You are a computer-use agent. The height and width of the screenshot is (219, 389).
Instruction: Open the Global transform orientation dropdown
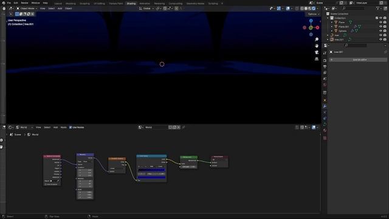point(146,9)
